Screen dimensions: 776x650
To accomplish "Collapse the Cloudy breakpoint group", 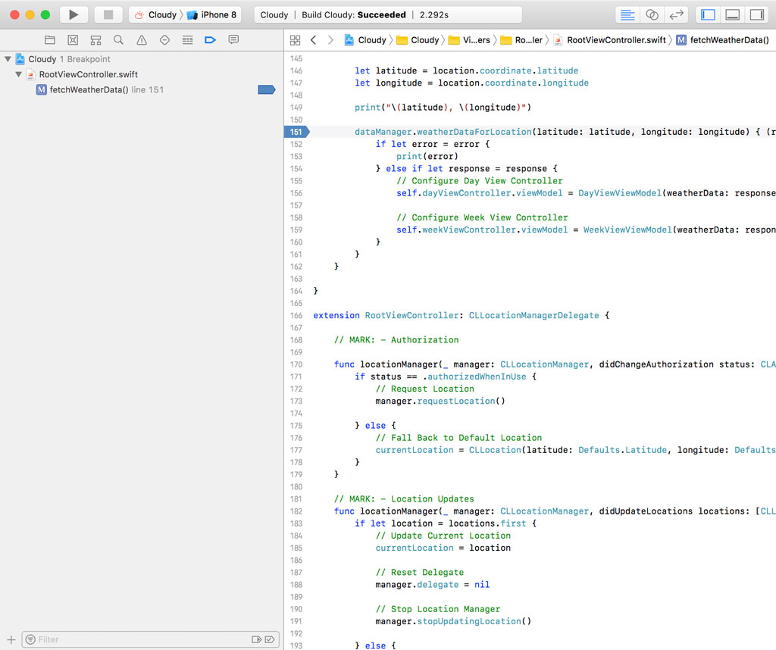I will 8,58.
